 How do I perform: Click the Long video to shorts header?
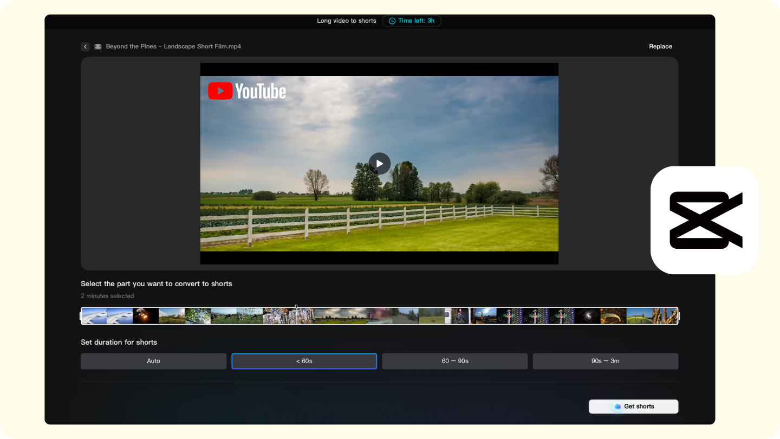click(346, 21)
